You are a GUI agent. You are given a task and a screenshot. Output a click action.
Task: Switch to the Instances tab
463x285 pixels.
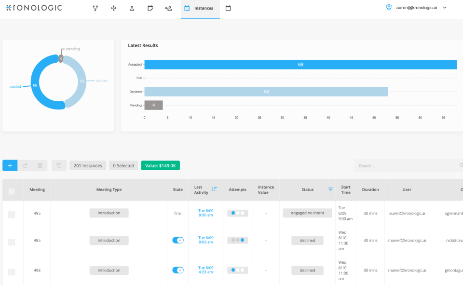coord(200,8)
